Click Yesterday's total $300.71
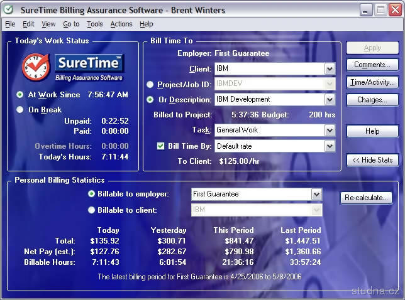 [x=172, y=241]
